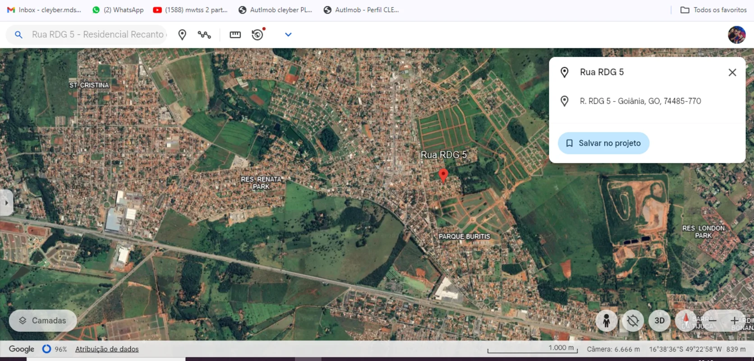Expand the left side panel arrow
This screenshot has width=754, height=361.
point(6,203)
